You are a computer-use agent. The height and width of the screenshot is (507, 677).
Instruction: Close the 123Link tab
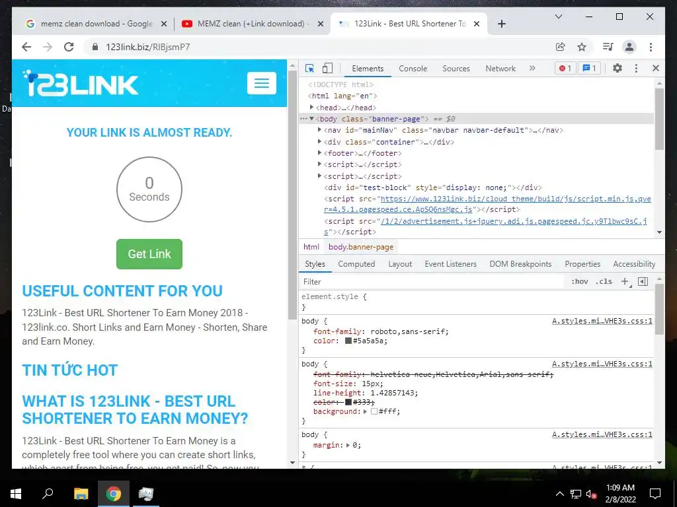477,24
